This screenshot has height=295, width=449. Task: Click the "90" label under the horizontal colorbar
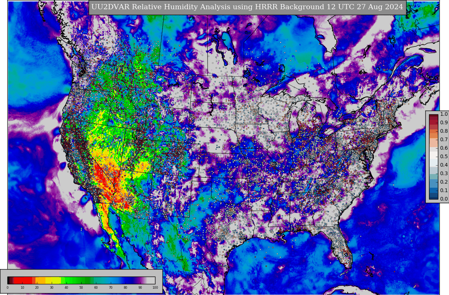click(140, 288)
